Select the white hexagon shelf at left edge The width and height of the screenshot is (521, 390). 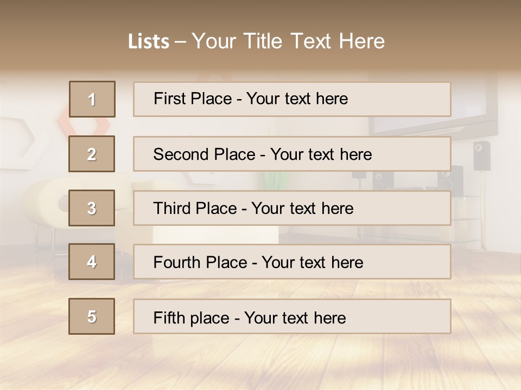[x=15, y=135]
